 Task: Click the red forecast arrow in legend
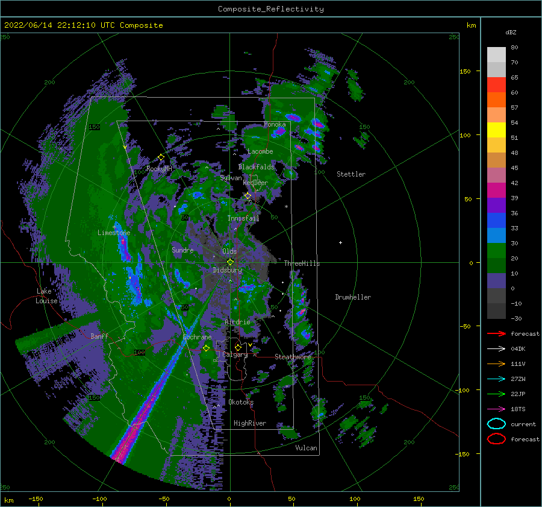(x=496, y=333)
